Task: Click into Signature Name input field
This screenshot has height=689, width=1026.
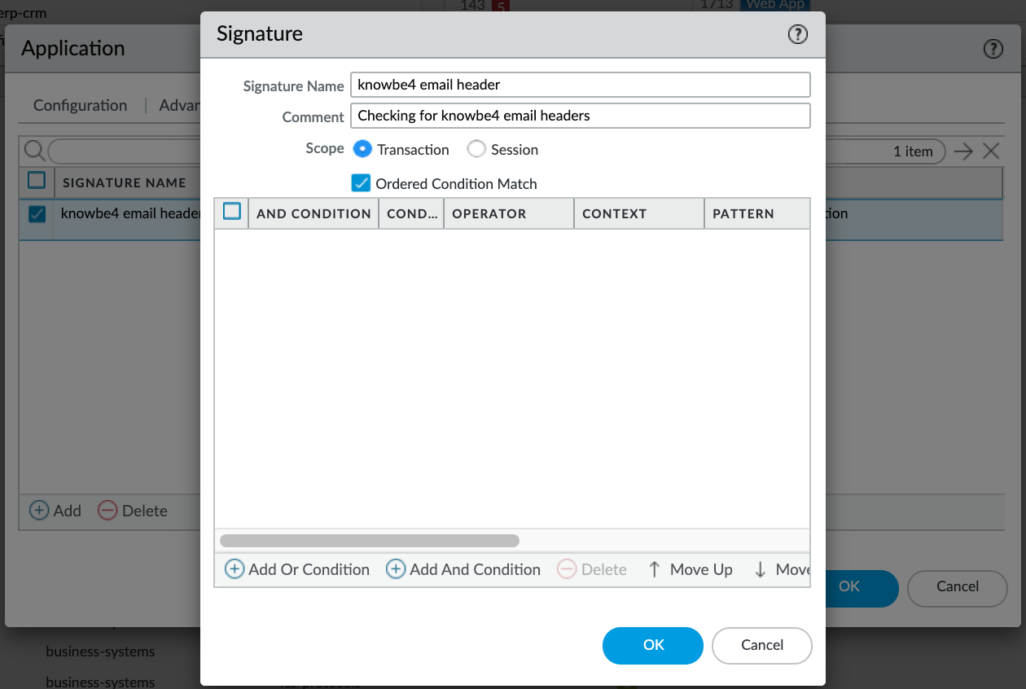Action: click(580, 85)
